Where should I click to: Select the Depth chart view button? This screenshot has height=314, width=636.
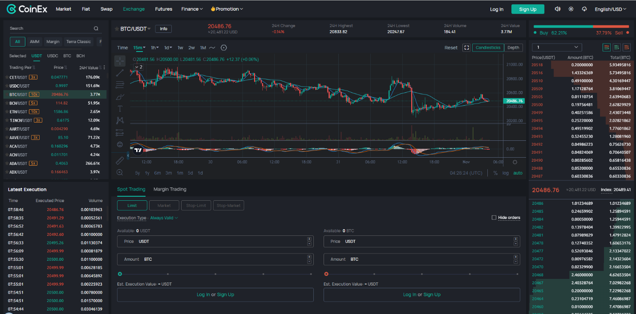coord(513,48)
